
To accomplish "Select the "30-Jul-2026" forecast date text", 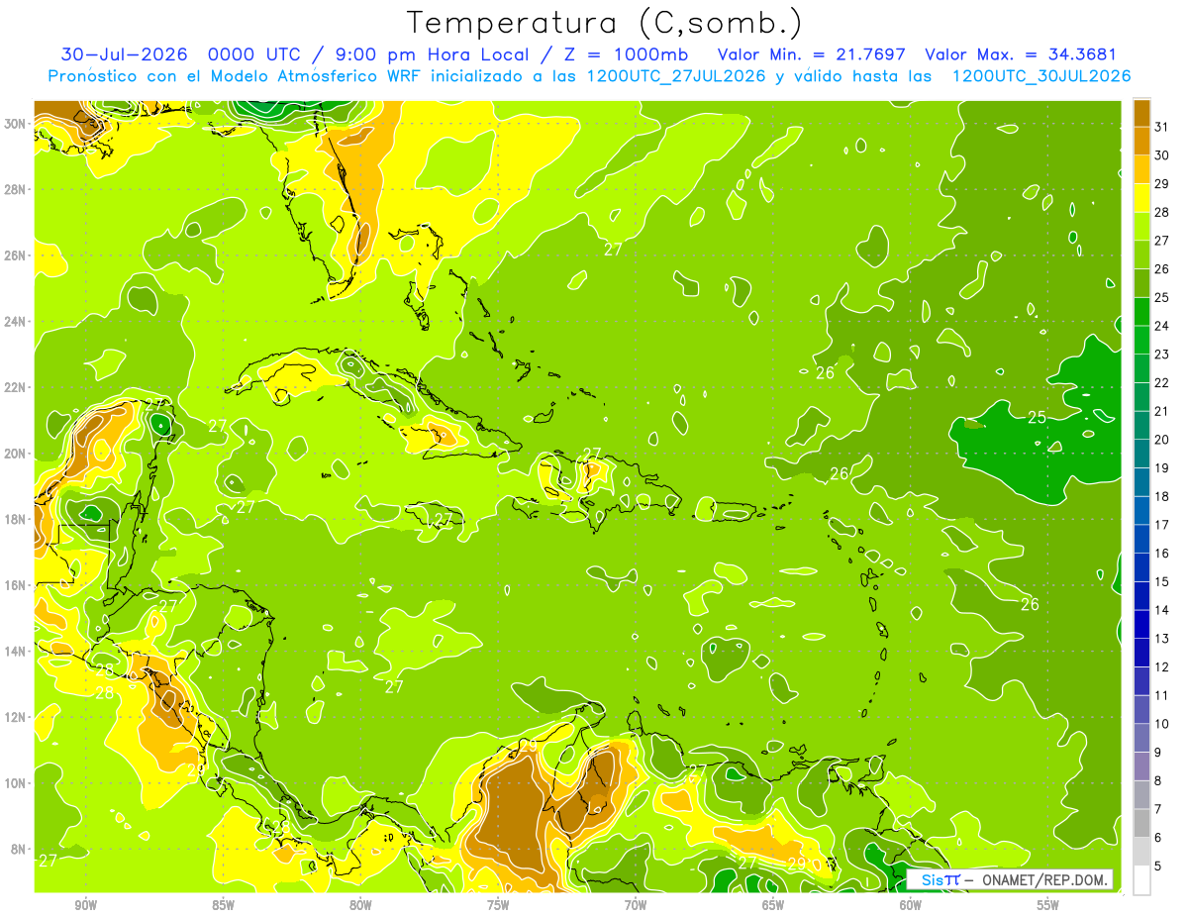I will coord(127,54).
